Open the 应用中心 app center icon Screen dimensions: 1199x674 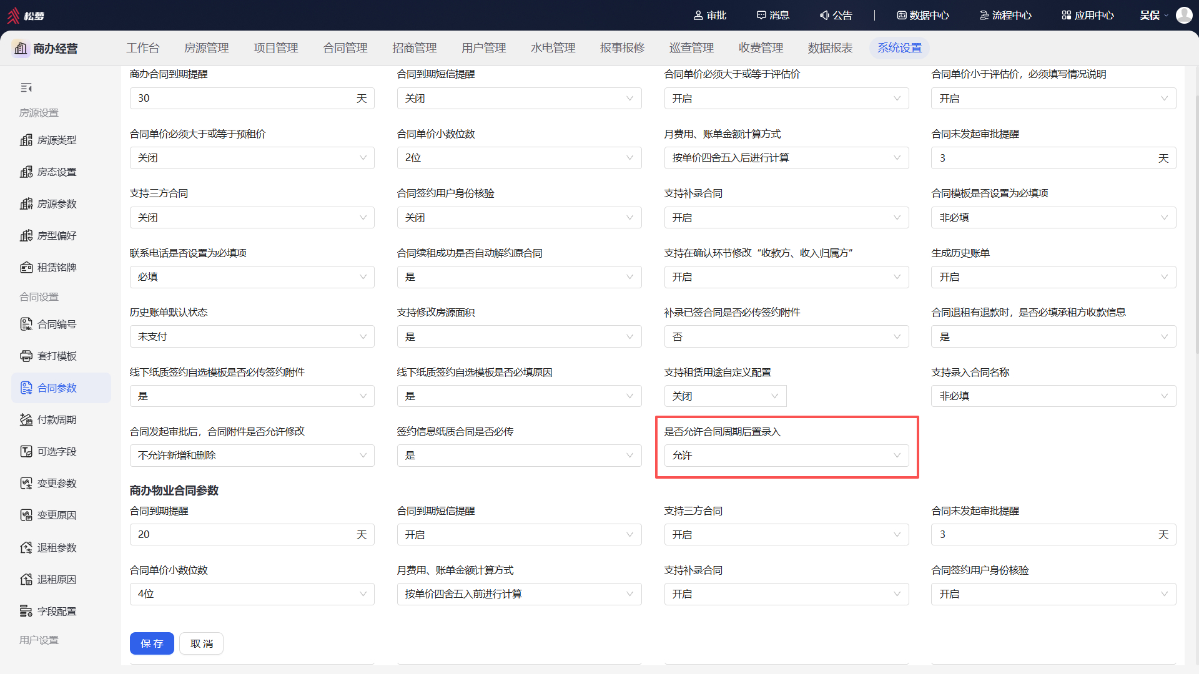coord(1067,15)
